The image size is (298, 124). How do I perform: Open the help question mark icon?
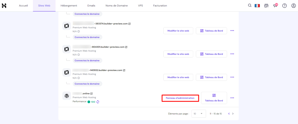(x=284, y=6)
